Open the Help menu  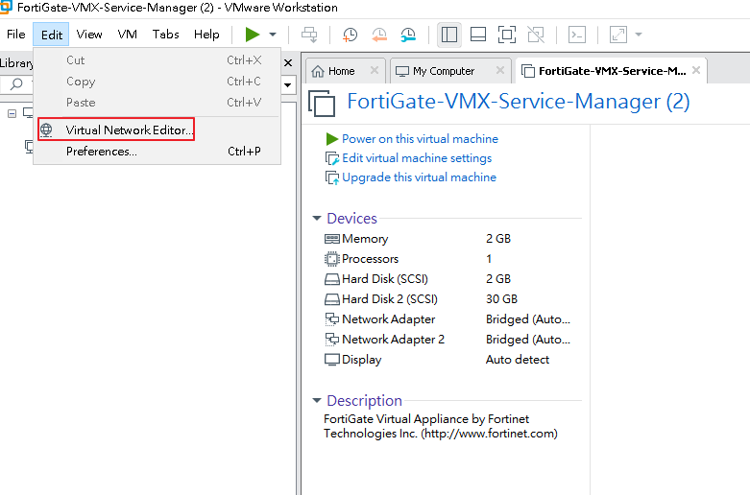[206, 35]
